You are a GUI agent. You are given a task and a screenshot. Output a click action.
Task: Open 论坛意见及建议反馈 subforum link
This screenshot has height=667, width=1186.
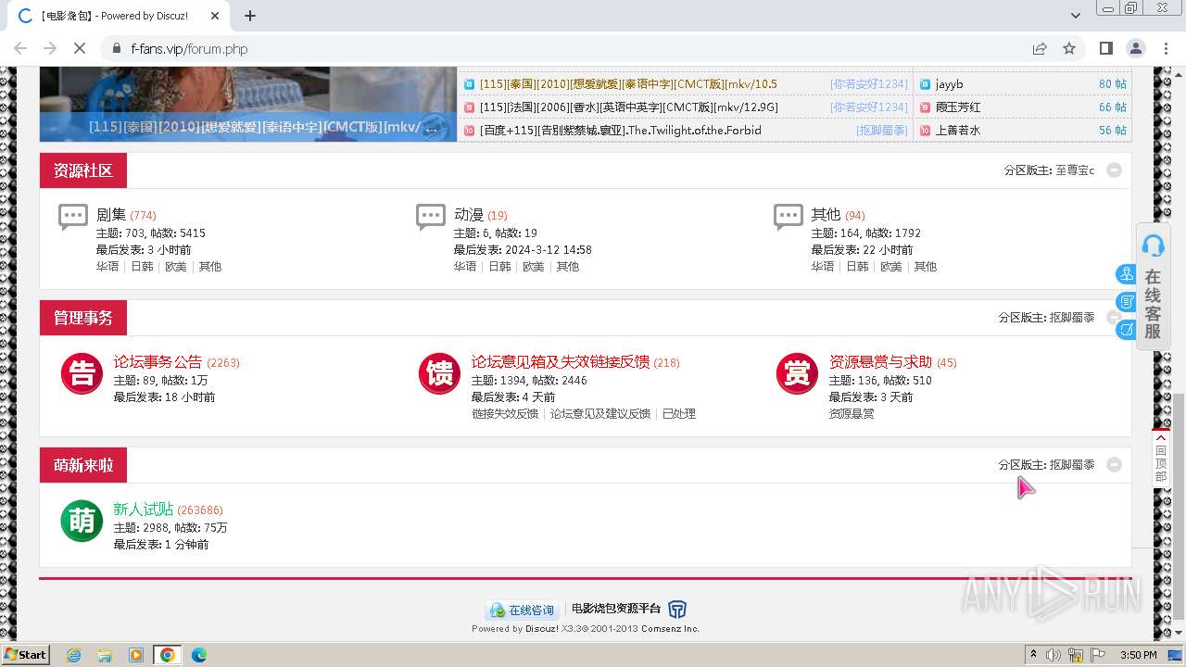600,414
